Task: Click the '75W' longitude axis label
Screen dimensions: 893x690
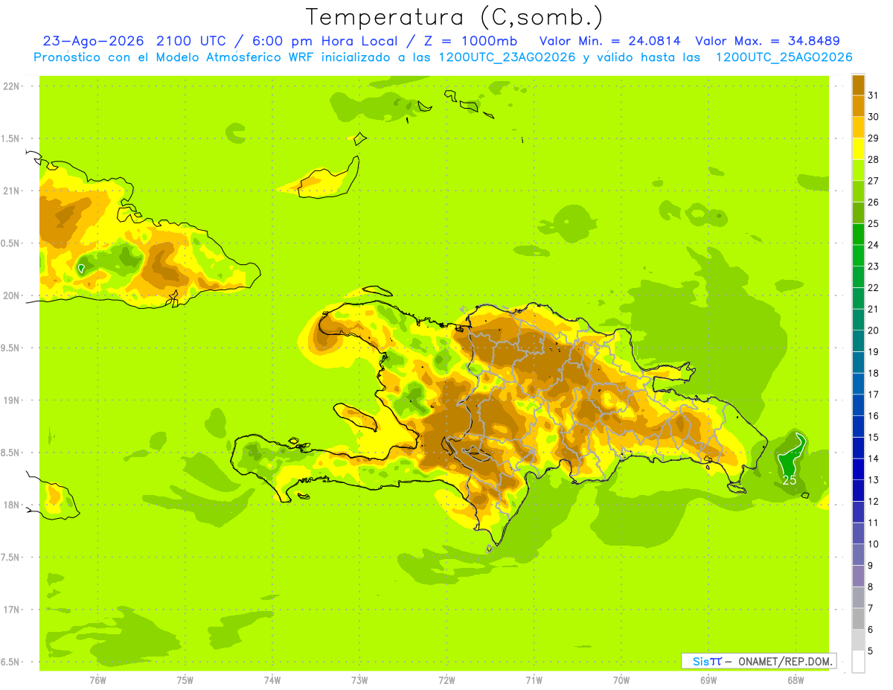Action: pyautogui.click(x=185, y=680)
